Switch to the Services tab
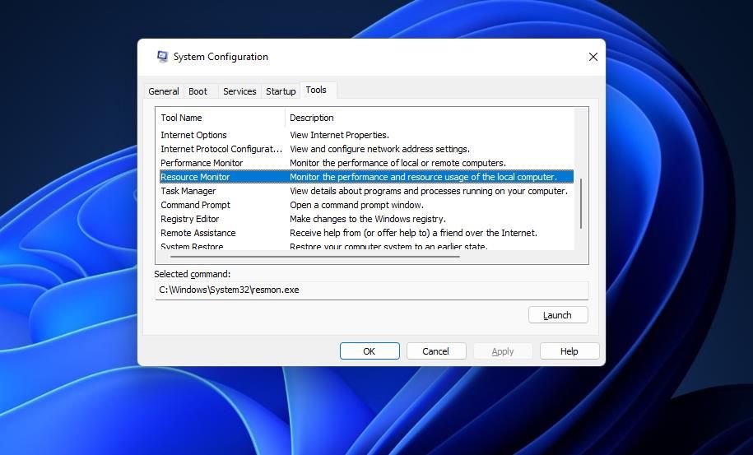This screenshot has height=455, width=753. pyautogui.click(x=239, y=91)
